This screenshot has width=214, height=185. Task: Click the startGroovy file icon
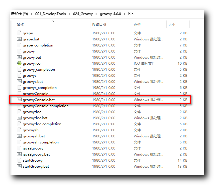click(19, 160)
